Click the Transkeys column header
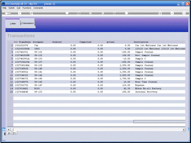This screenshot has width=191, height=143. tap(25, 42)
